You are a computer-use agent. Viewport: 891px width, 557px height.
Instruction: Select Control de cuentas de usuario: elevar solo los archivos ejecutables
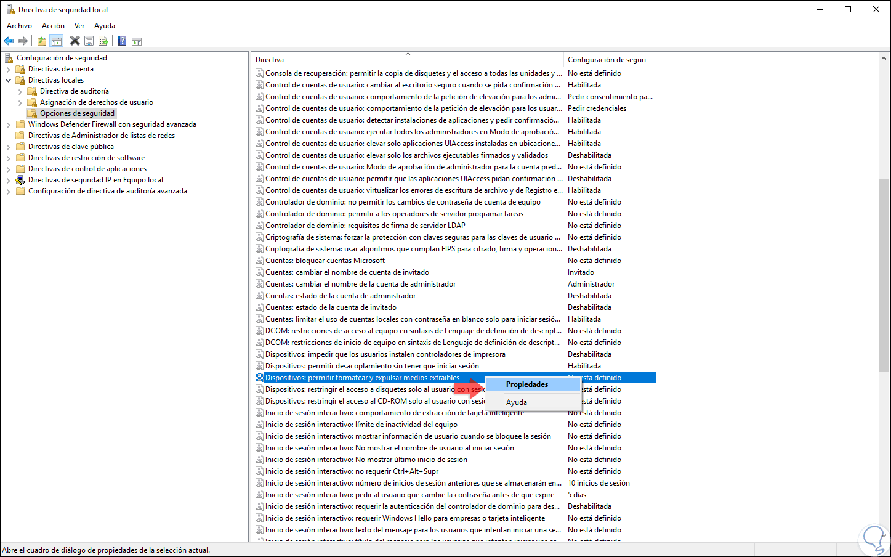tap(407, 155)
